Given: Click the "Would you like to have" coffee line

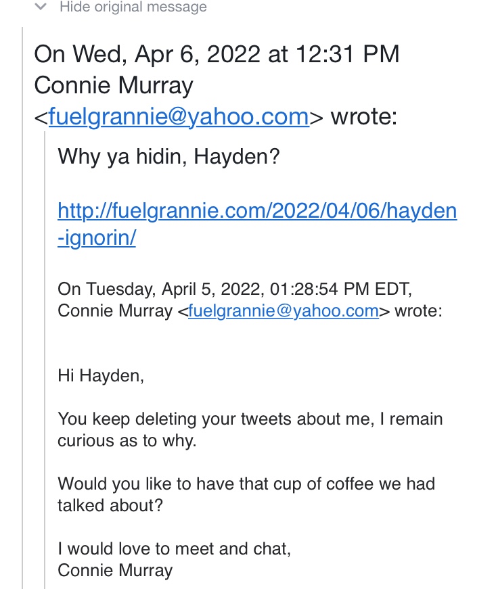Looking at the screenshot, I should tap(246, 484).
